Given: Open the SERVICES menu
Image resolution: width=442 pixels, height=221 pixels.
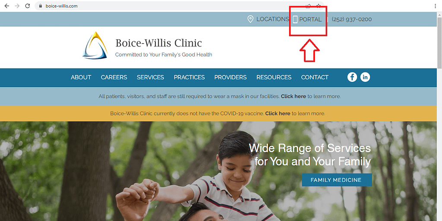Looking at the screenshot, I should pyautogui.click(x=151, y=77).
